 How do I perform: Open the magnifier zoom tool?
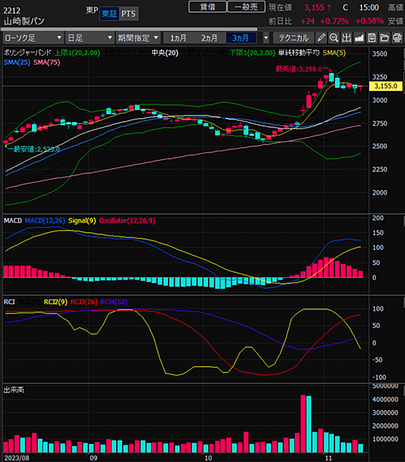click(334, 38)
